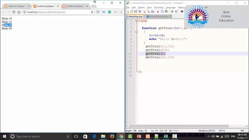Click New file icon in Notepad++ toolbar
Screen dimensions: 249x140
pyautogui.click(x=128, y=11)
